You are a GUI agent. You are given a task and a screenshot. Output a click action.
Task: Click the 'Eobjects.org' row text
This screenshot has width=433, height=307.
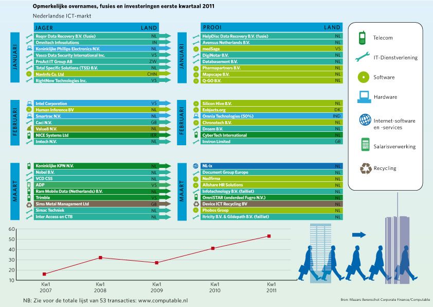coord(214,110)
